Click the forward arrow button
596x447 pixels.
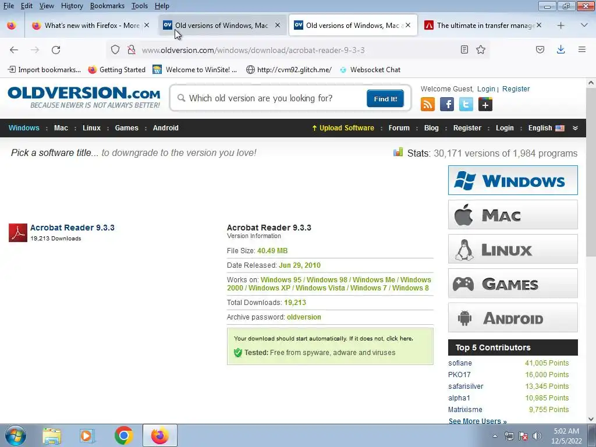pos(35,50)
